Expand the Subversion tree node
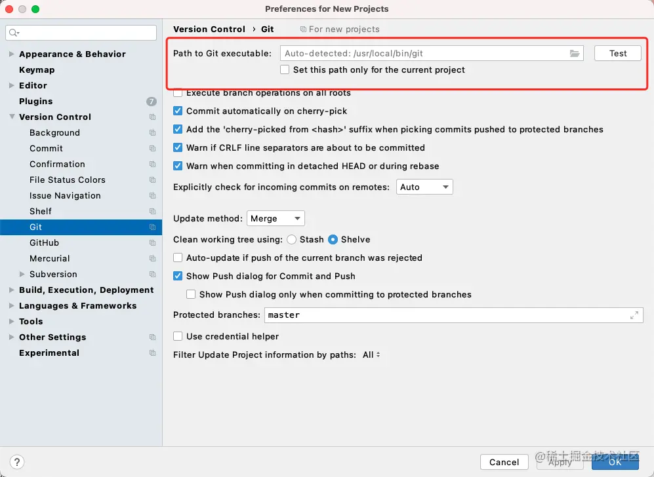This screenshot has width=654, height=477. (22, 274)
